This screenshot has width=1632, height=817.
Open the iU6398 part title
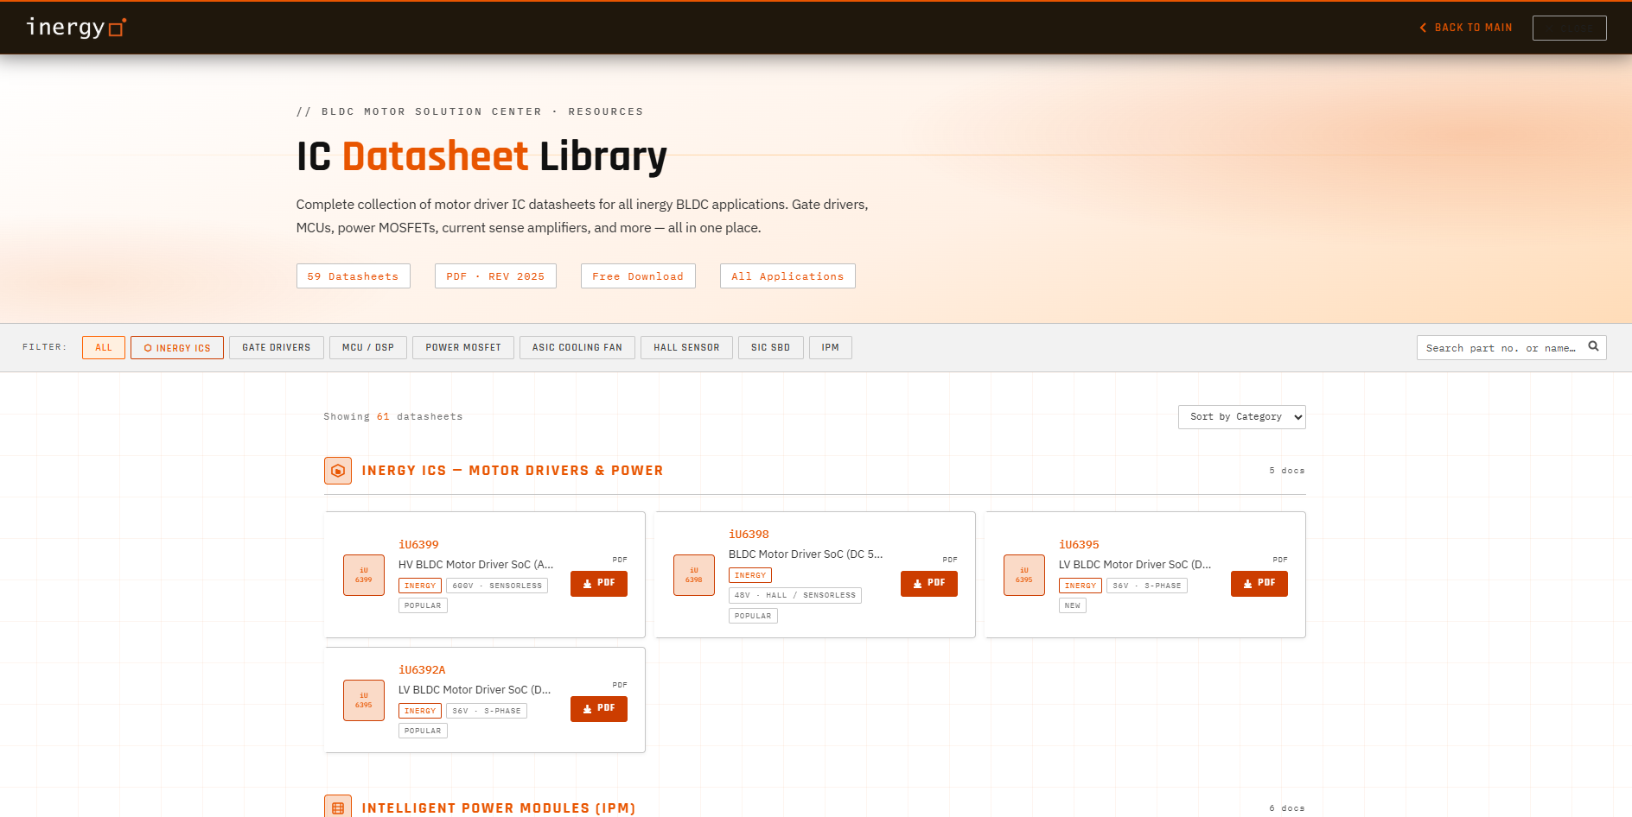(749, 535)
